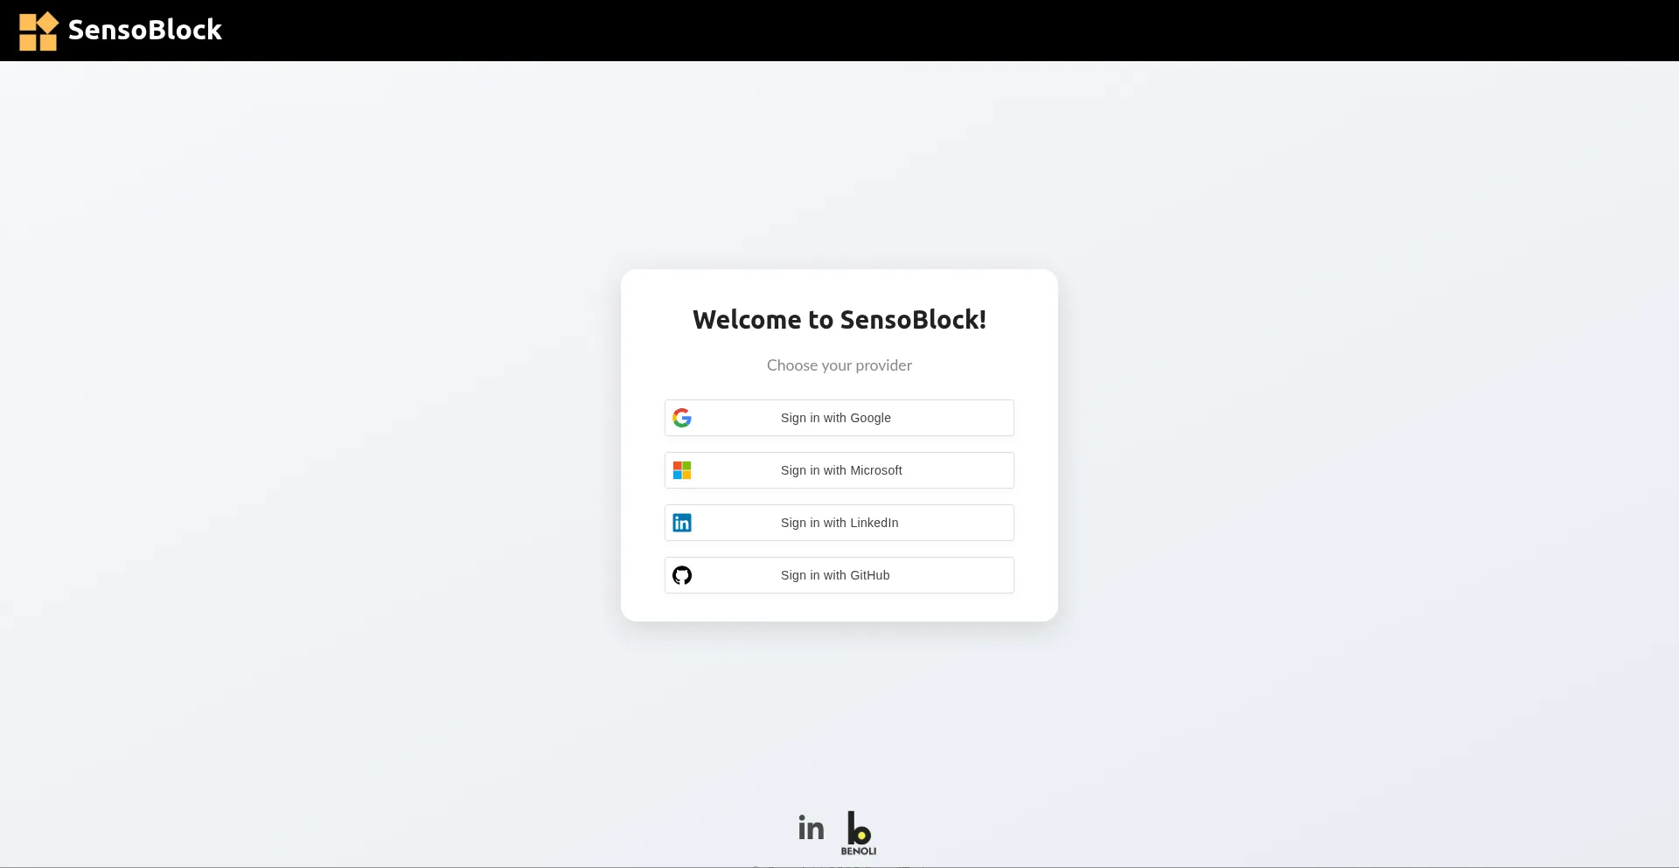Click the SensoBlock wordmark in the header
Image resolution: width=1679 pixels, height=868 pixels.
point(145,30)
